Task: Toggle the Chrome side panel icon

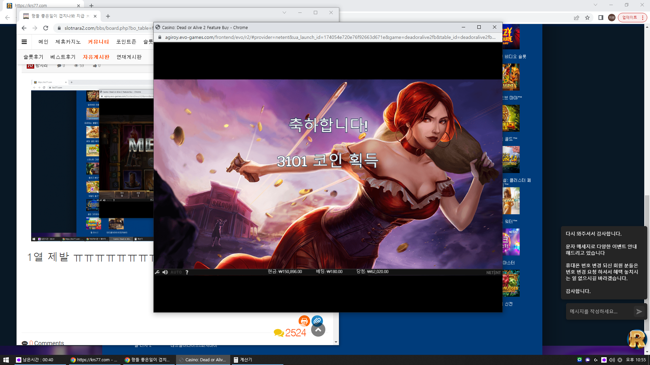Action: [x=601, y=18]
